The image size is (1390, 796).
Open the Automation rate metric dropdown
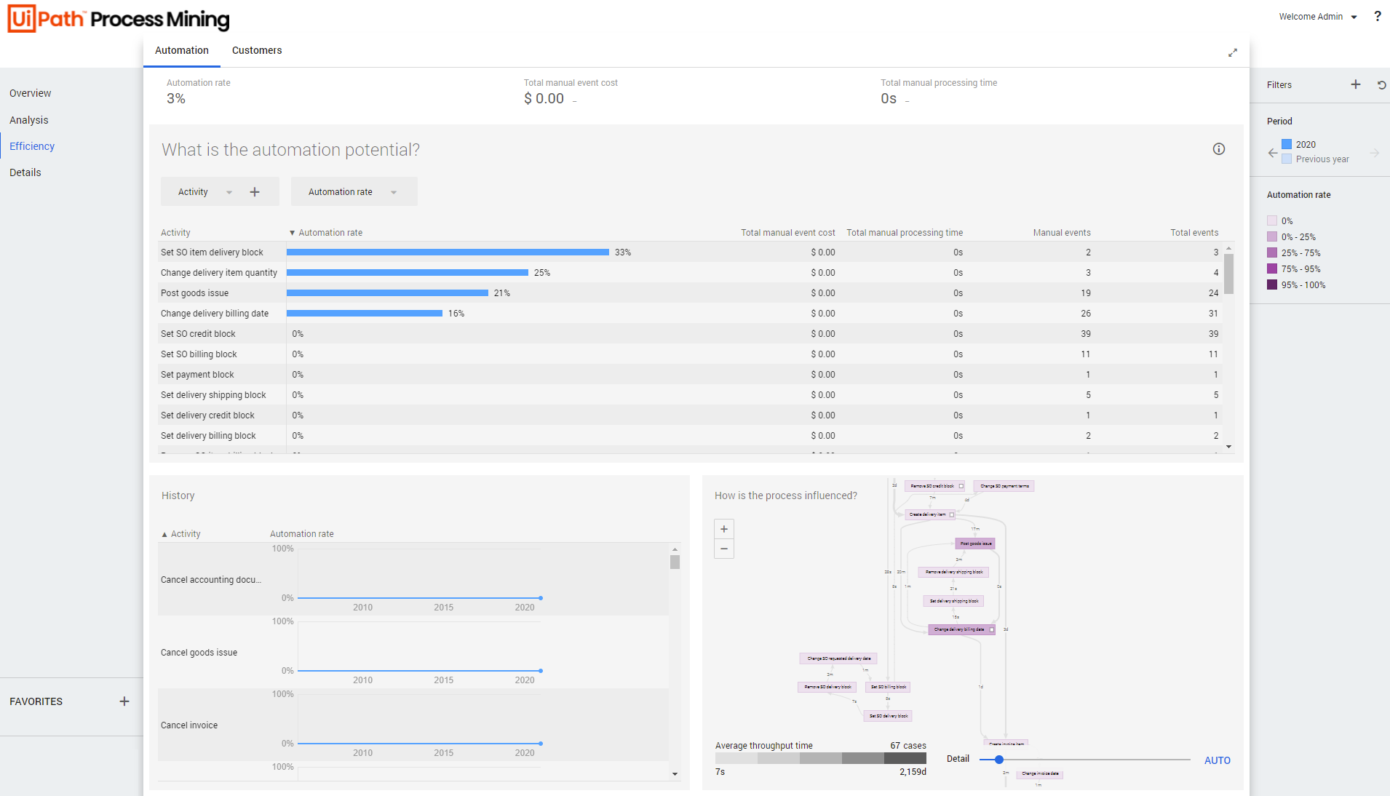click(x=394, y=192)
